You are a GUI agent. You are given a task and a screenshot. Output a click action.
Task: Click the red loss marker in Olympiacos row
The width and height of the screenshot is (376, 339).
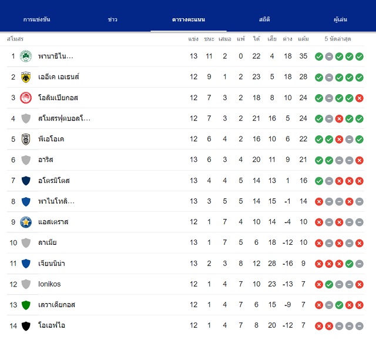(359, 98)
